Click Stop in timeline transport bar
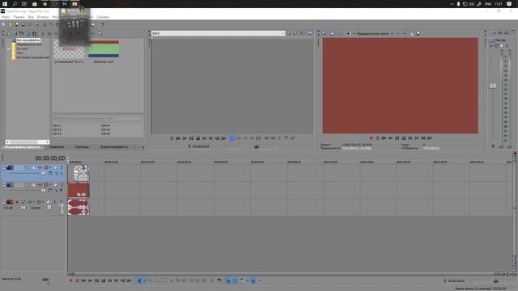 click(x=104, y=280)
